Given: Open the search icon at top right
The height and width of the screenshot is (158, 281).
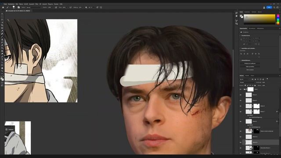Looking at the screenshot, I should 274,7.
